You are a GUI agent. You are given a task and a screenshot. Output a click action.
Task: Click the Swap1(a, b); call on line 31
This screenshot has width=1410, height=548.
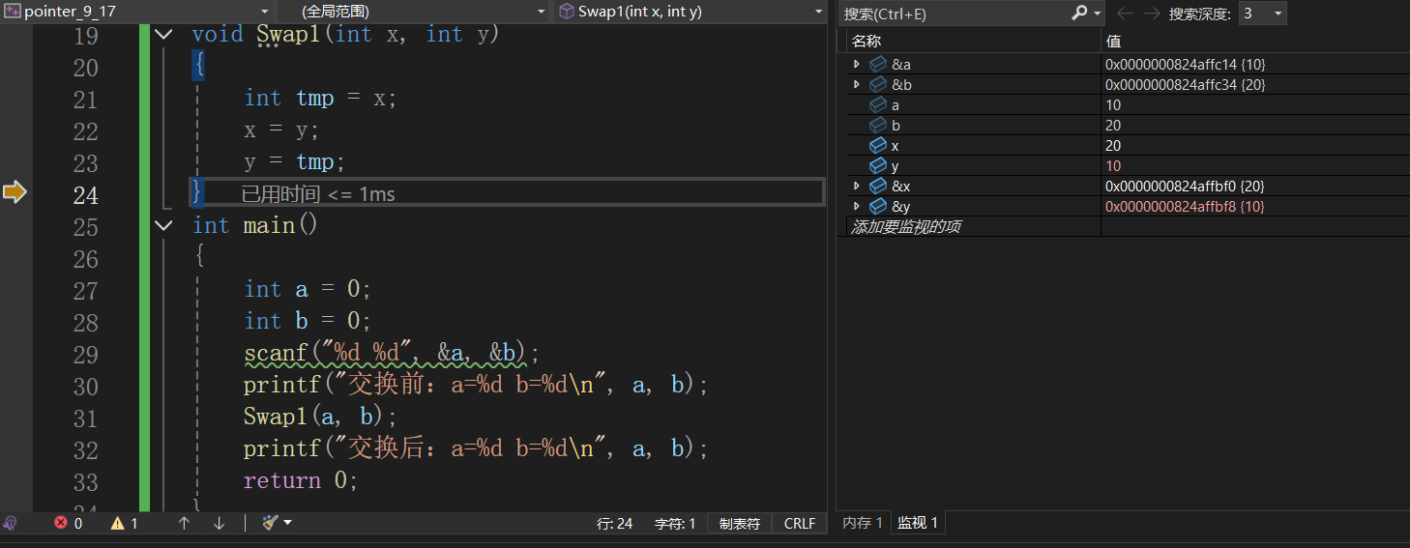coord(321,417)
